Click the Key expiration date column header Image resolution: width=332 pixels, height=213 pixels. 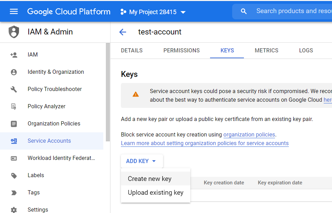(x=280, y=183)
